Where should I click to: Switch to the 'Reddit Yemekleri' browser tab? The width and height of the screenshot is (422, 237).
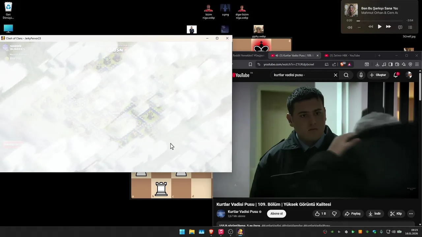[x=248, y=56]
